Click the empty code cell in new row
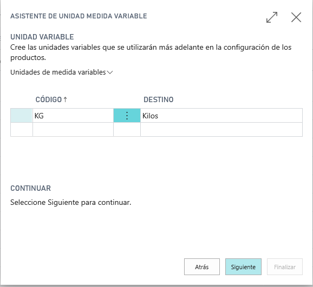The width and height of the screenshot is (313, 287). [73, 130]
